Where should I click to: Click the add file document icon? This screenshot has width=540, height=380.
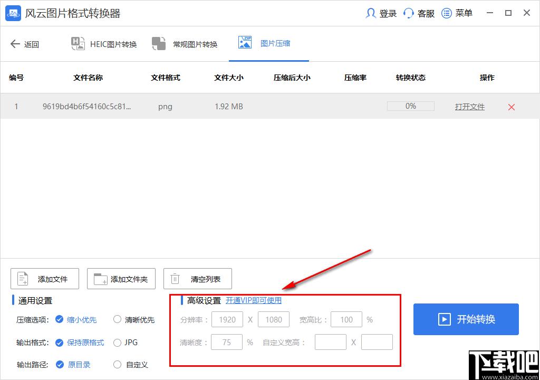click(23, 279)
